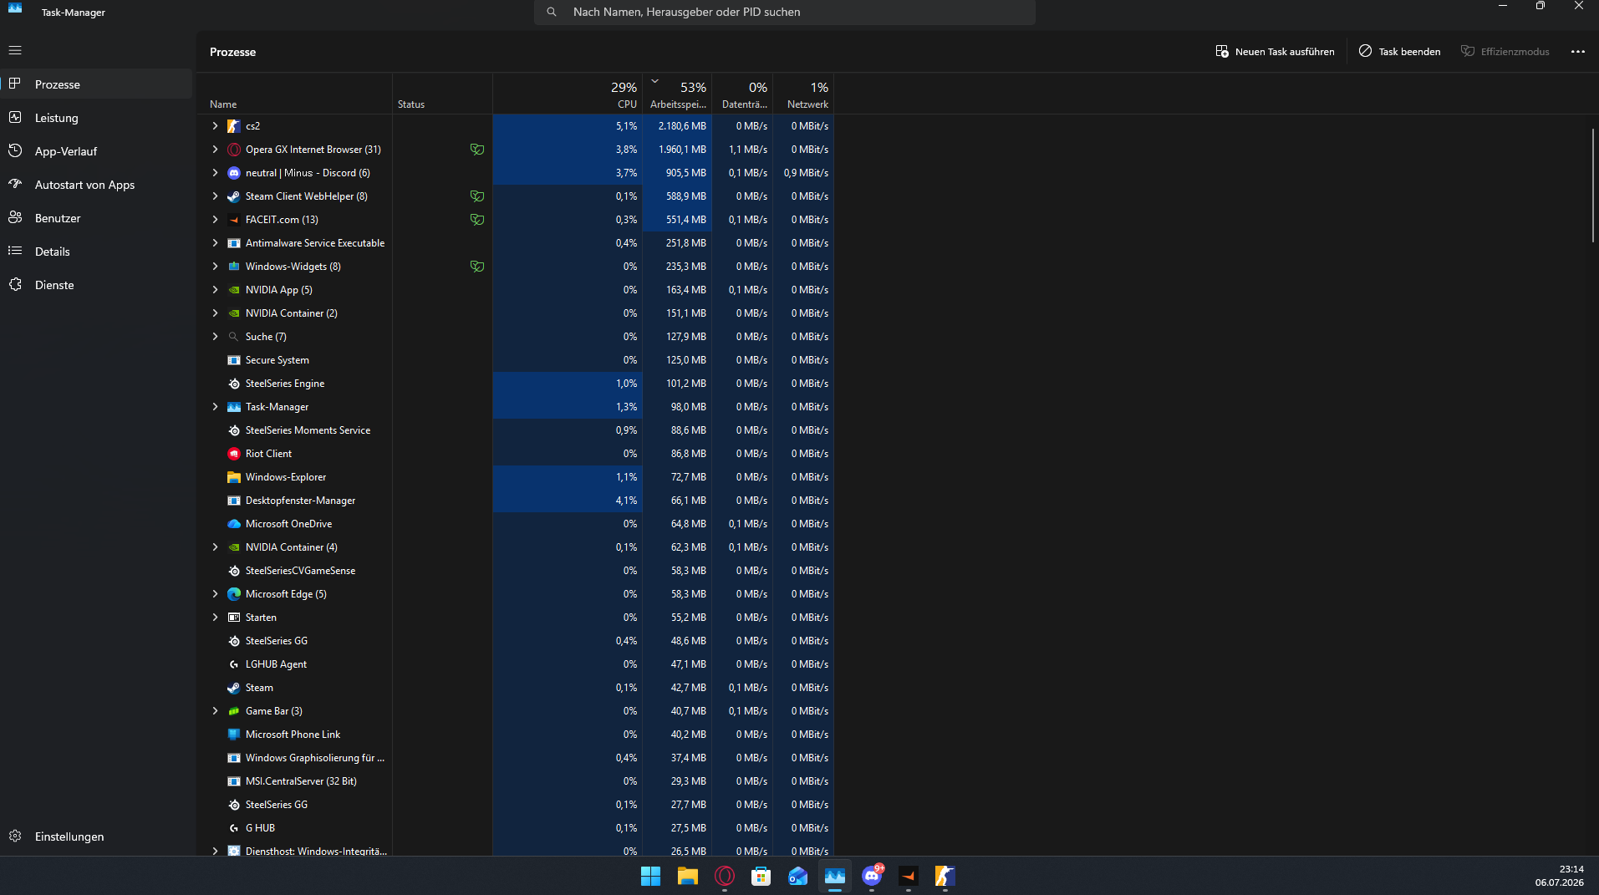
Task: Expand the Opera GX Internet Browser group
Action: pyautogui.click(x=215, y=150)
